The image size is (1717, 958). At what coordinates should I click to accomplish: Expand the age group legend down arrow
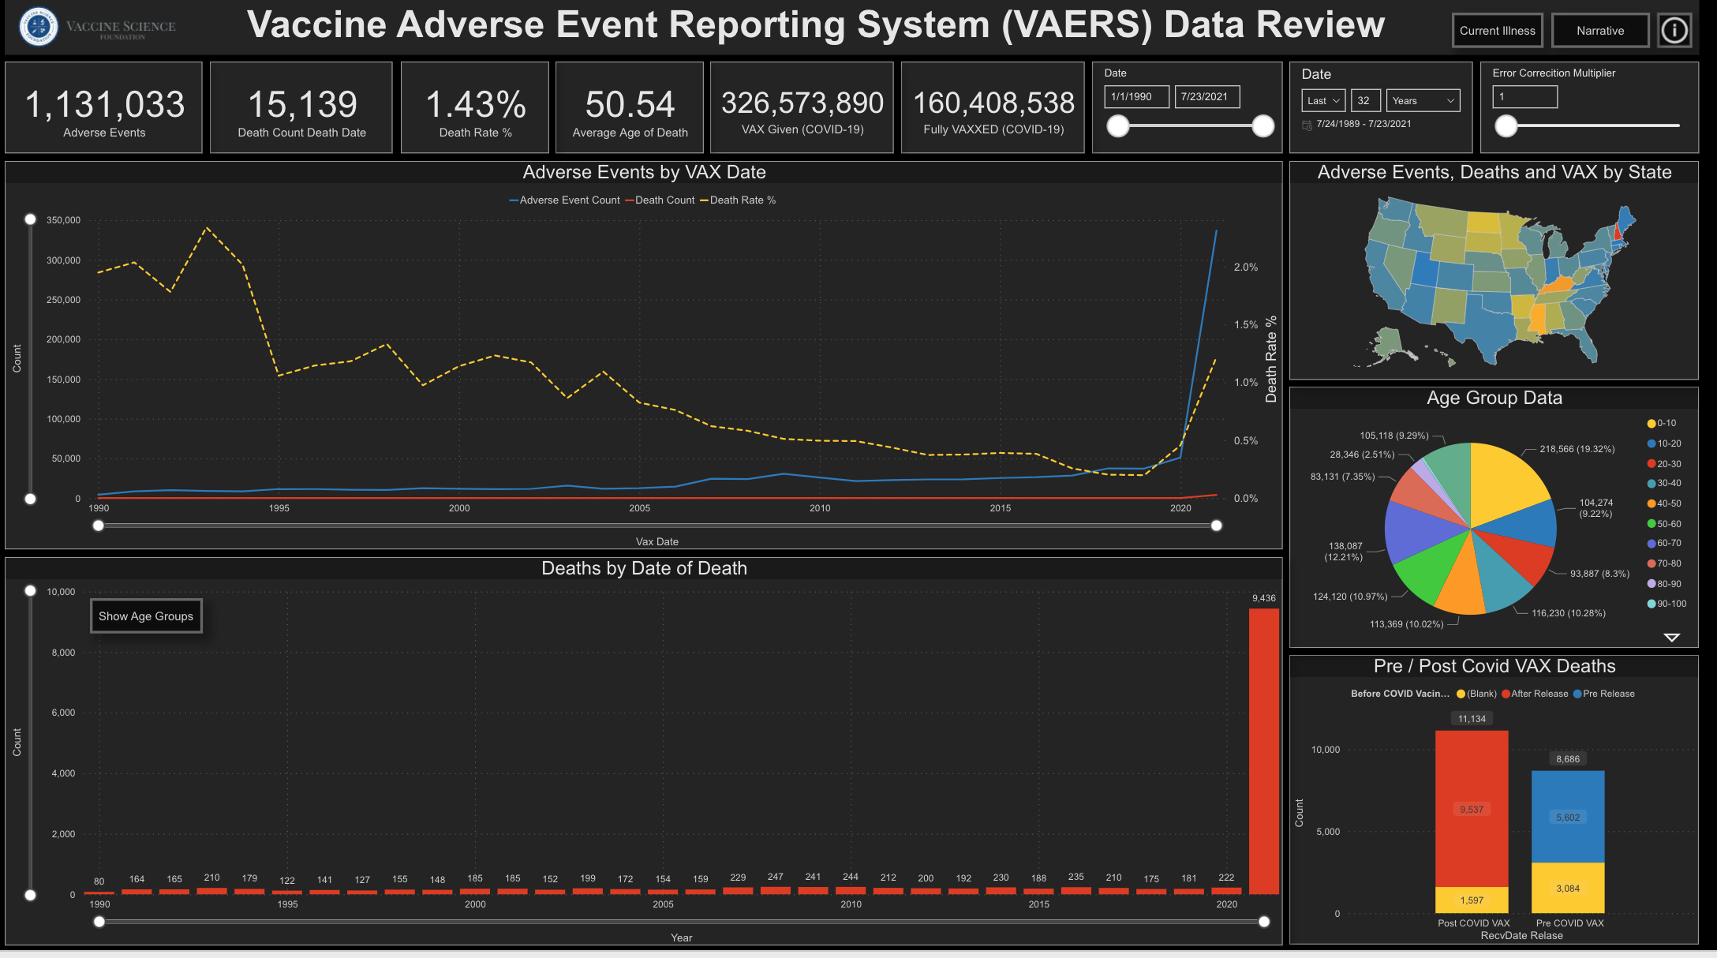tap(1671, 637)
